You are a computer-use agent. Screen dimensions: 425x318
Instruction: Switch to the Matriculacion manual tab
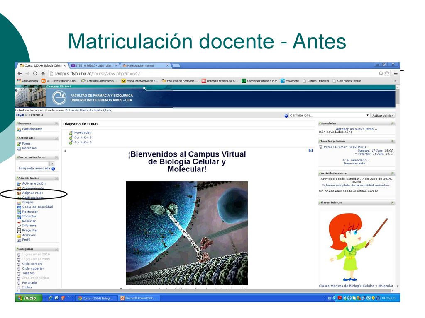coord(146,65)
